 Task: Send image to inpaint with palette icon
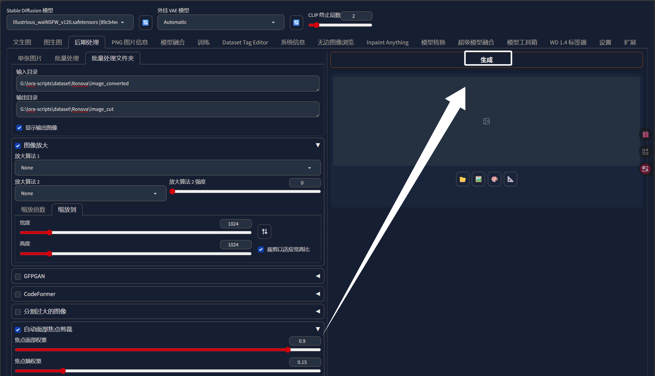click(494, 179)
